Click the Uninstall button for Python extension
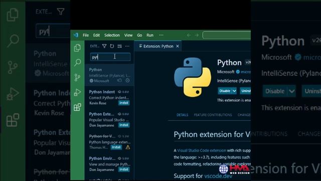 pyautogui.click(x=245, y=90)
